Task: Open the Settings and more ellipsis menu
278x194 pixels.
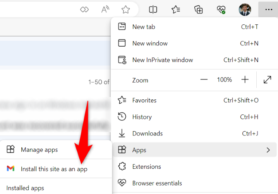Action: tap(268, 9)
